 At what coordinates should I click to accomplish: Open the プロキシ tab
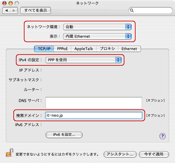[107, 49]
